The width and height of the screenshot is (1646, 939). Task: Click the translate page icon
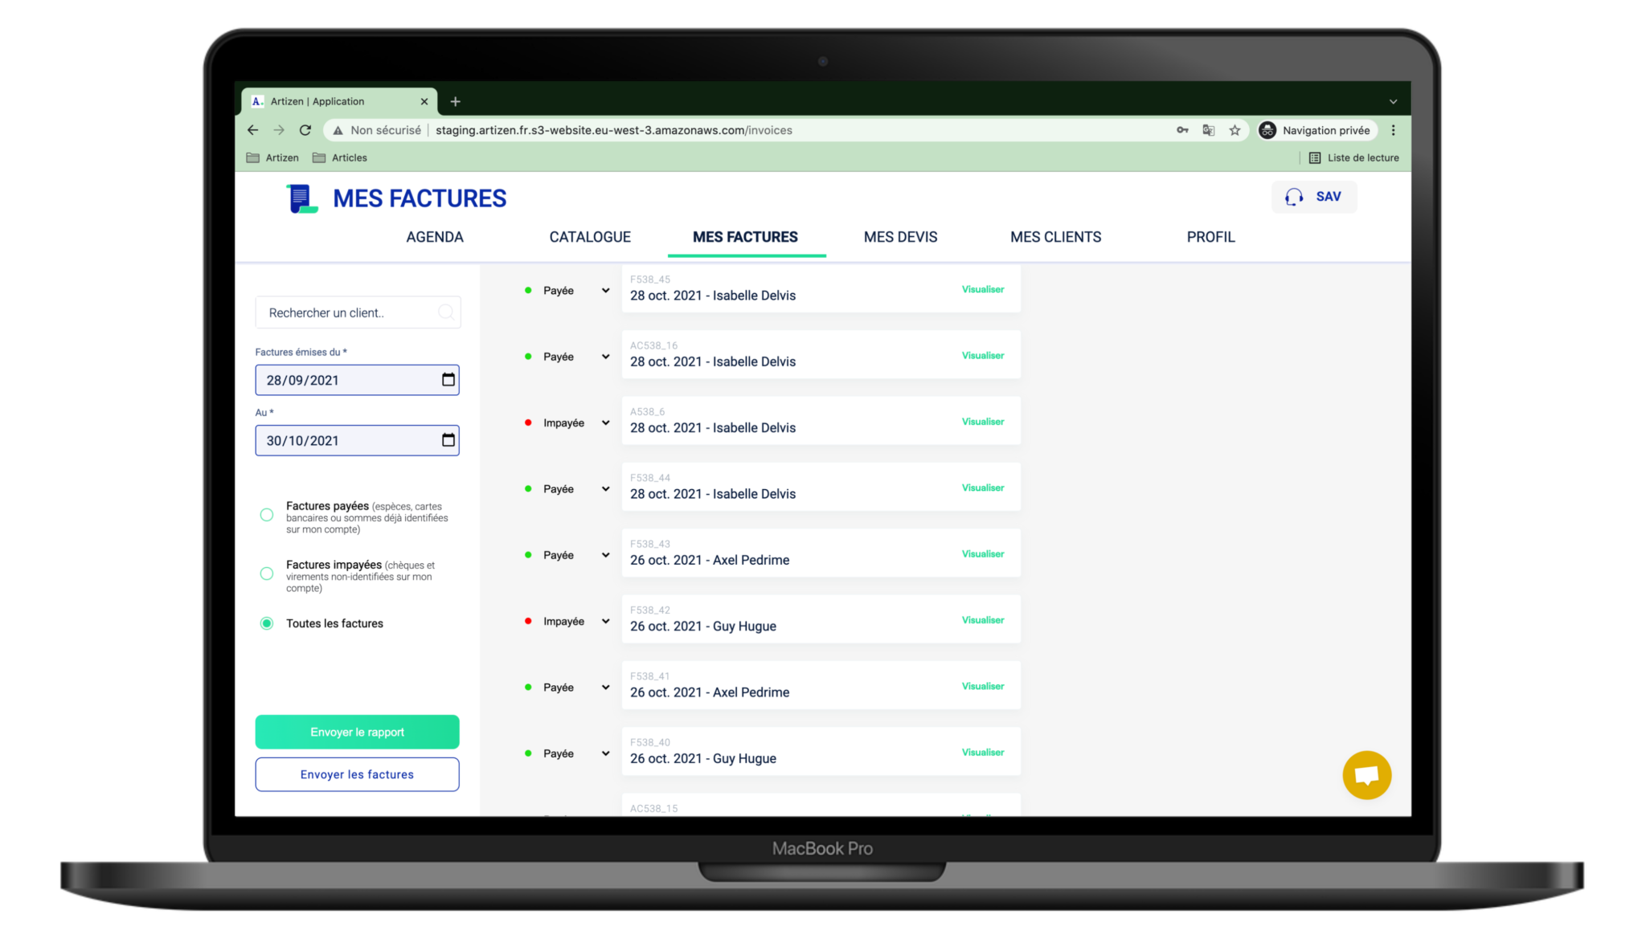pos(1208,130)
